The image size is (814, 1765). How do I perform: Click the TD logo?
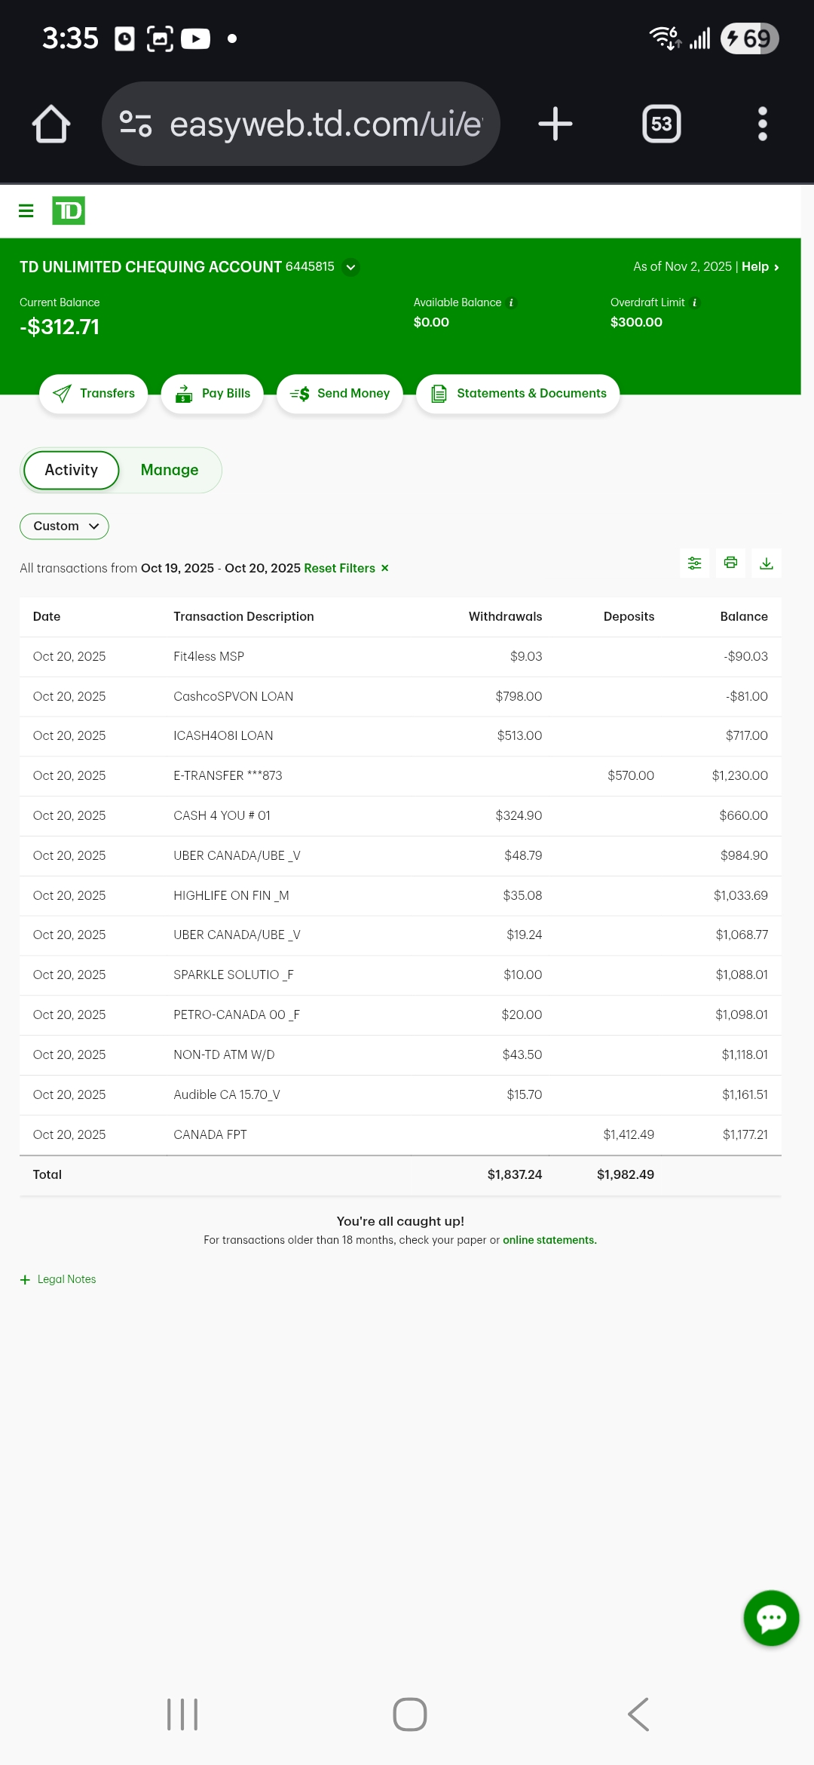(69, 210)
